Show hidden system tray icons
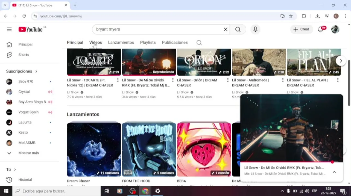The width and height of the screenshot is (351, 196). click(282, 191)
